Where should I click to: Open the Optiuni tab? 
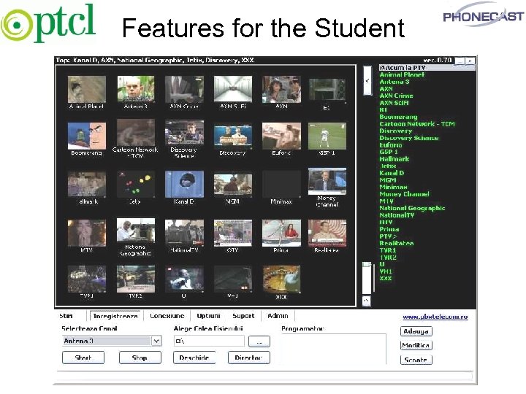tap(209, 316)
